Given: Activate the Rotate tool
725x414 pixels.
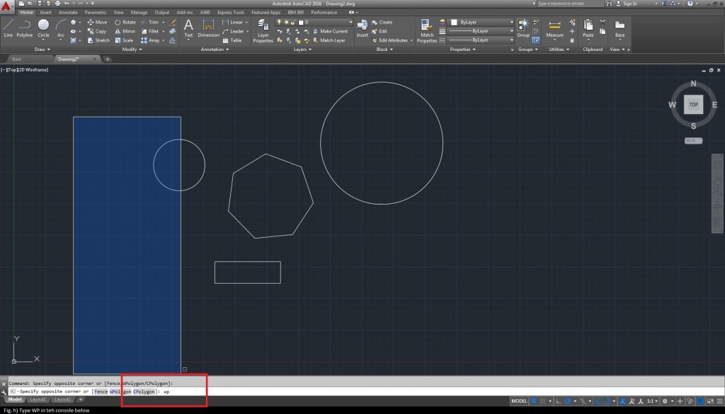Looking at the screenshot, I should [125, 22].
